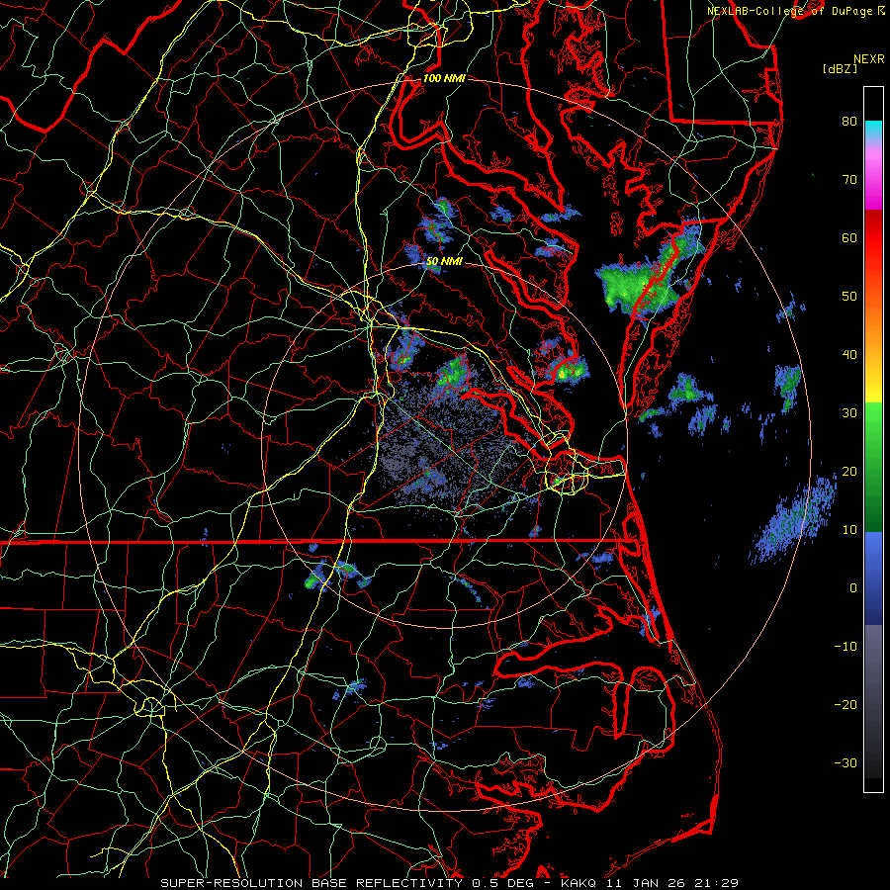Click the 60 dBZ value on the scale
This screenshot has width=890, height=890.
(849, 237)
